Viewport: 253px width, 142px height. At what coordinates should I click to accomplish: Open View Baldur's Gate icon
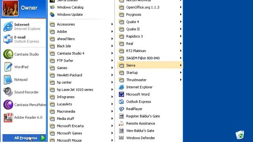tap(121, 131)
